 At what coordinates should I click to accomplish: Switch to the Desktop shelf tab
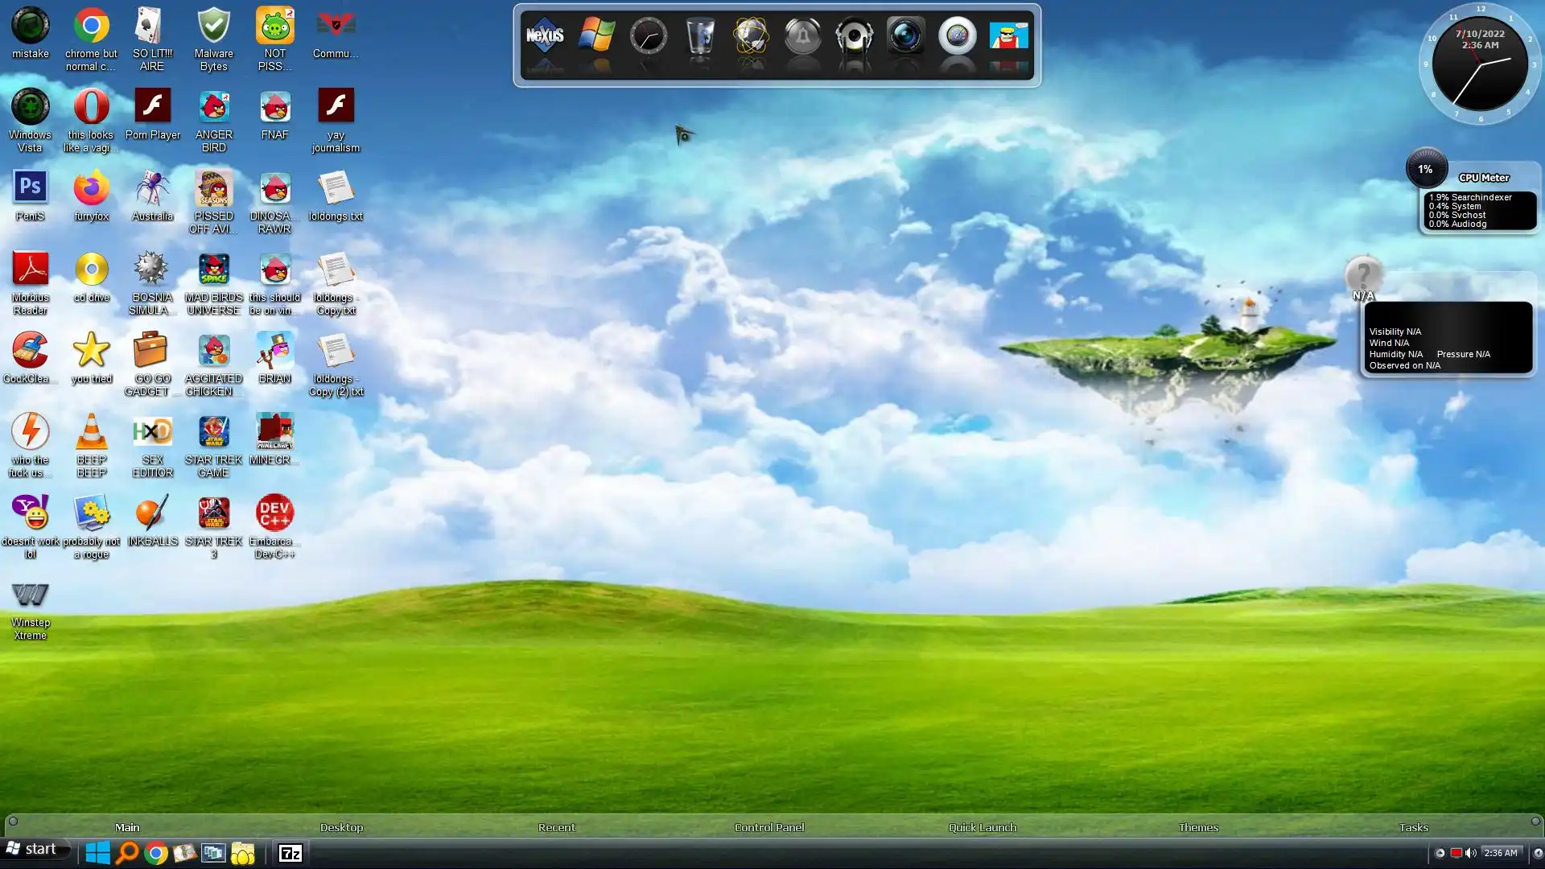[x=341, y=827]
